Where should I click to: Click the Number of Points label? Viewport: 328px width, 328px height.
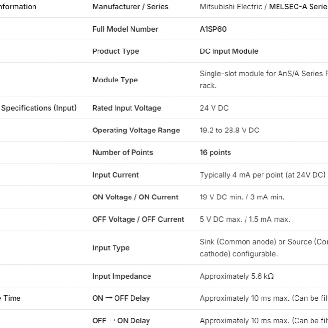click(123, 153)
